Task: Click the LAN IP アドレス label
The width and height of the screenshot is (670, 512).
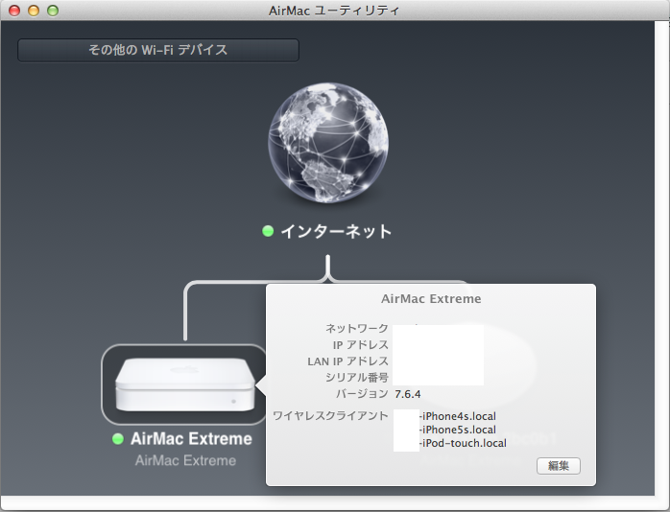Action: [347, 361]
